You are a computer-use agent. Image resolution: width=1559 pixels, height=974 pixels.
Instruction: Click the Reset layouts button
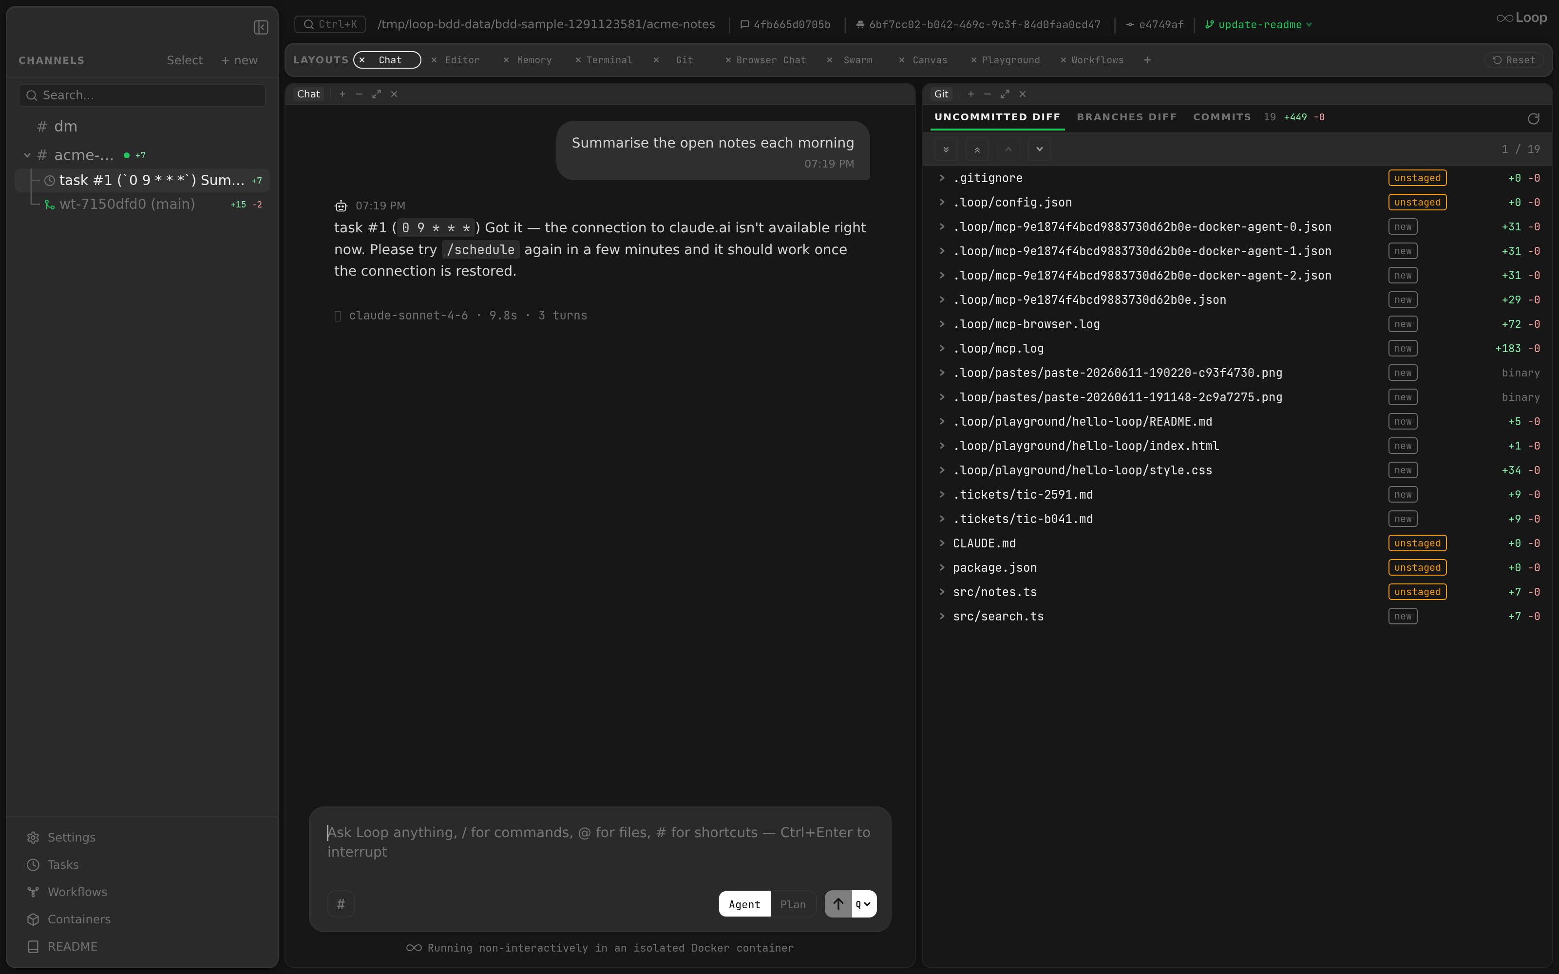[1514, 60]
